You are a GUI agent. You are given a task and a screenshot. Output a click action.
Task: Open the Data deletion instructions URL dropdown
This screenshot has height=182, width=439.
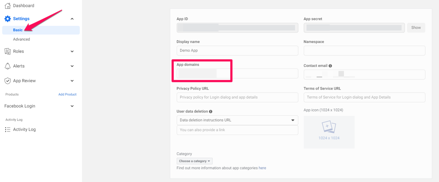[x=293, y=120]
